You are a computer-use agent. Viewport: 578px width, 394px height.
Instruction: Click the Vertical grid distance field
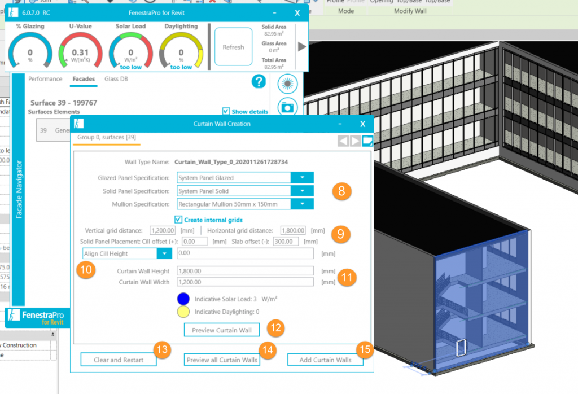163,230
